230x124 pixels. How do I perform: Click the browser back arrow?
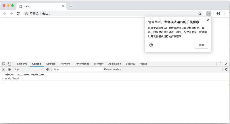(5, 14)
